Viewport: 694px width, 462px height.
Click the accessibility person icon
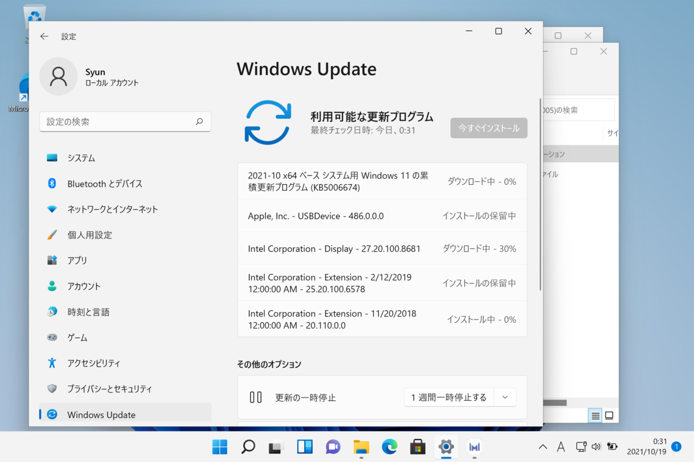point(52,363)
